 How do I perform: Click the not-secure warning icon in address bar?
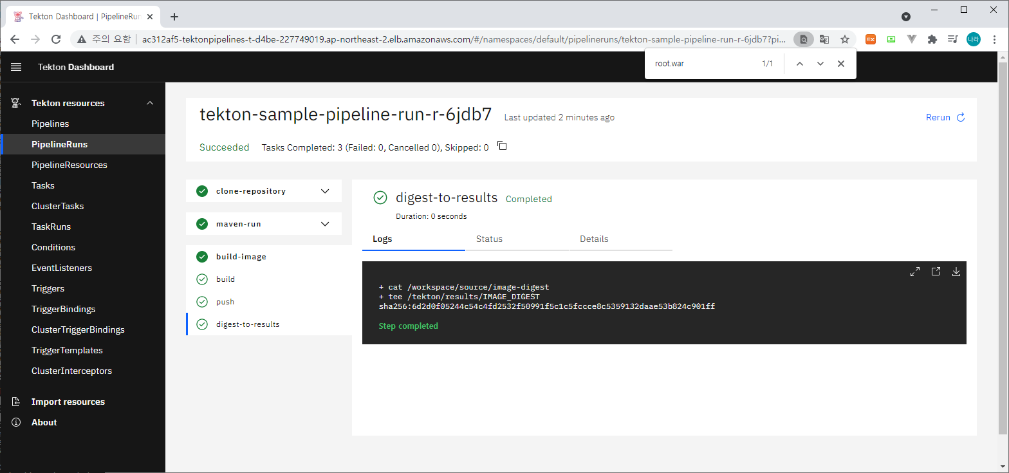pyautogui.click(x=81, y=39)
